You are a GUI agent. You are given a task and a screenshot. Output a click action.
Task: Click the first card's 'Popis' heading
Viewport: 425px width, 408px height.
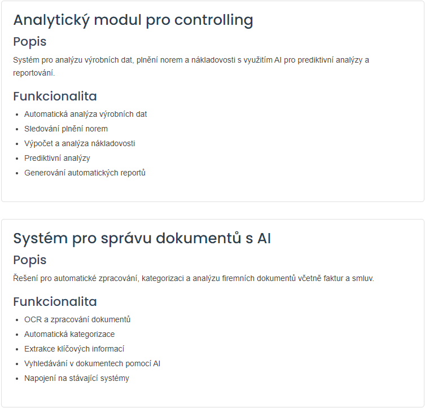tap(30, 42)
